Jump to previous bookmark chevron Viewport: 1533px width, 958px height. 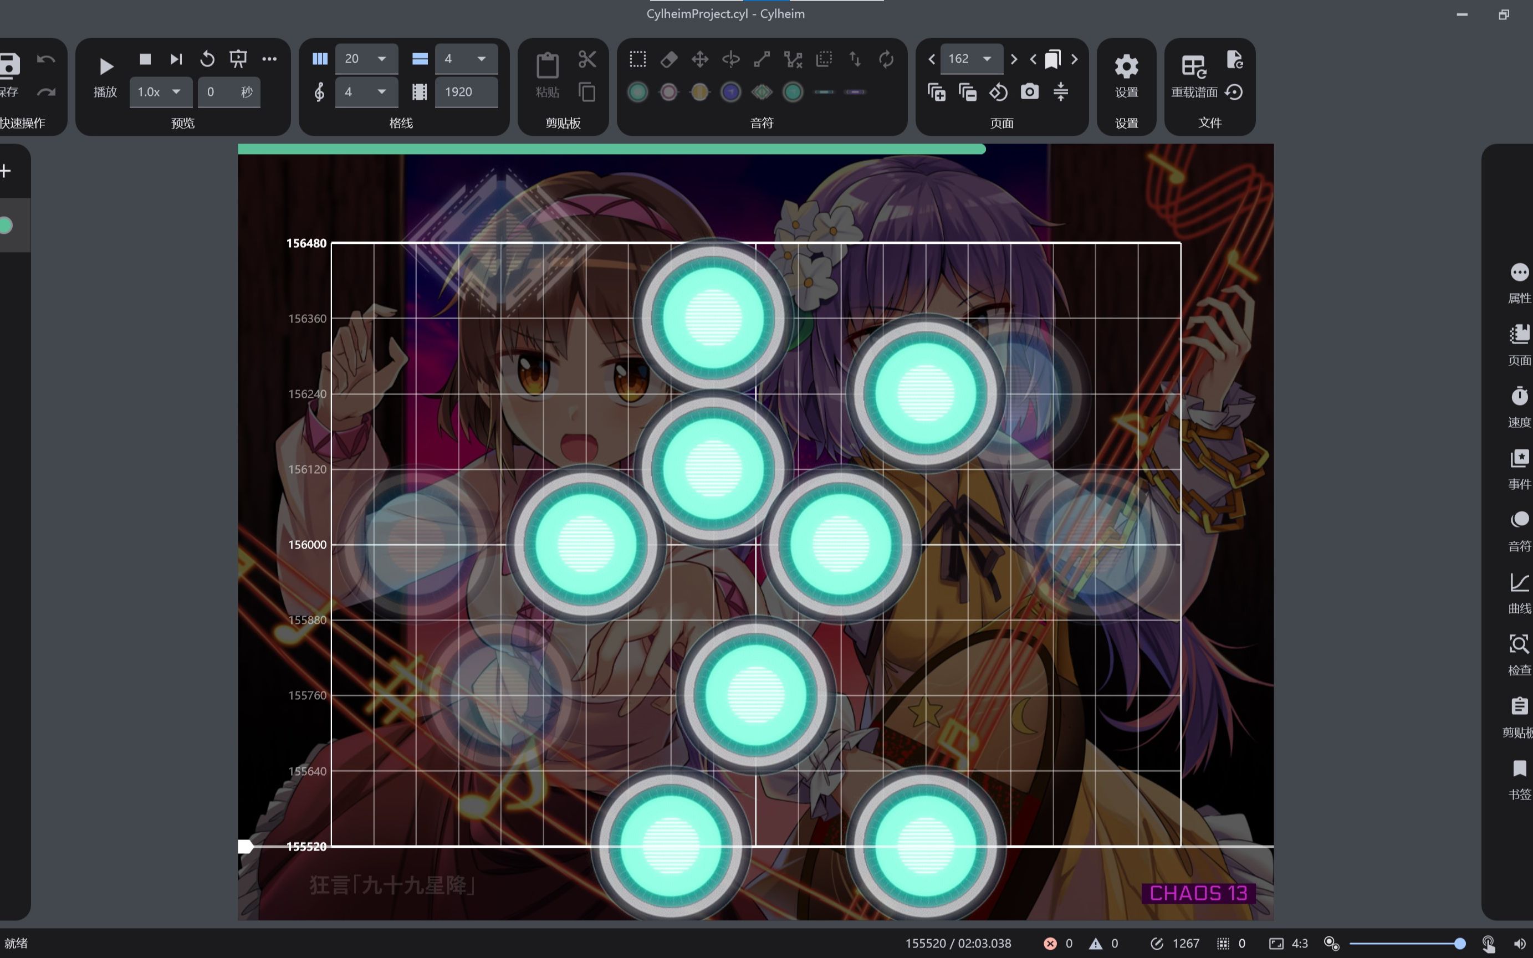[1034, 59]
